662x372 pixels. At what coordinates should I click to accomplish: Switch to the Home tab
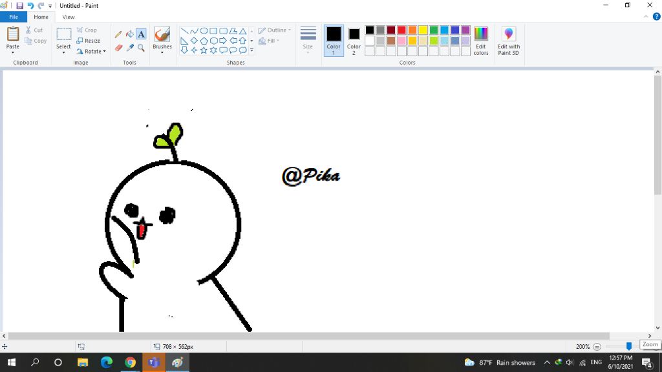(41, 17)
